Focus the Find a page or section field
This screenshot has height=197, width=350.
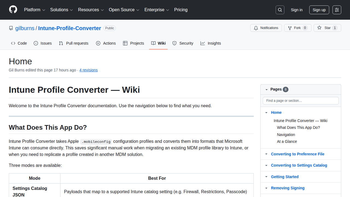point(301,101)
